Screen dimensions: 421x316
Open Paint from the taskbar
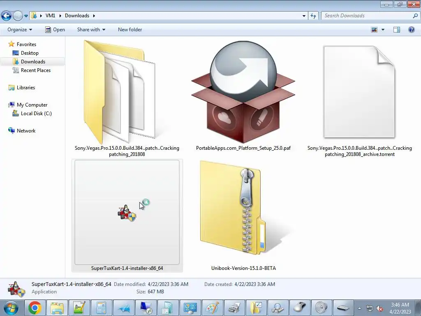pyautogui.click(x=212, y=308)
